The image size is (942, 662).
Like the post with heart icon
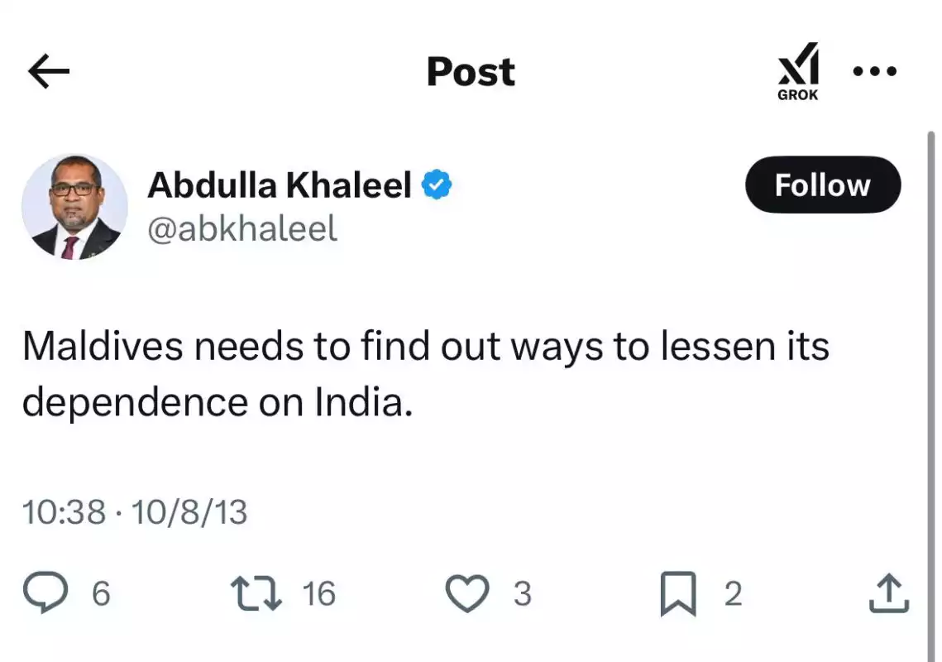466,593
